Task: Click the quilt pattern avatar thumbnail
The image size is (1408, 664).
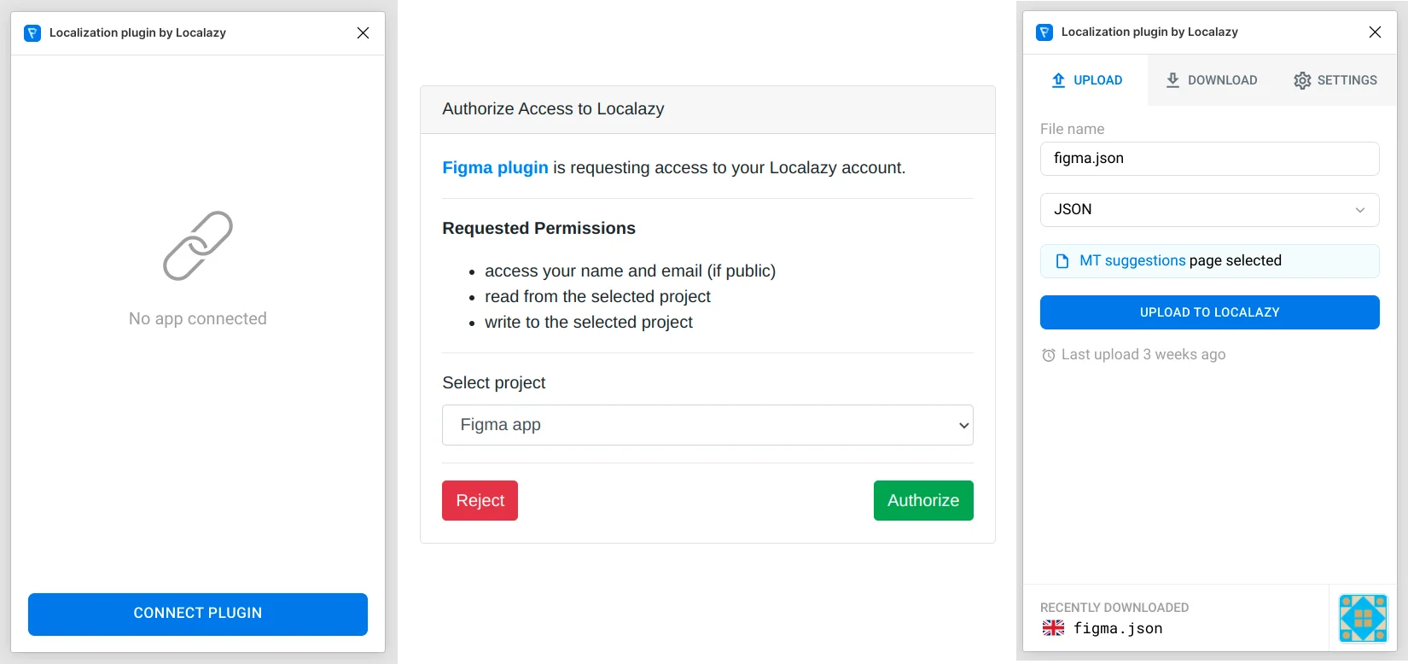Action: point(1363,618)
